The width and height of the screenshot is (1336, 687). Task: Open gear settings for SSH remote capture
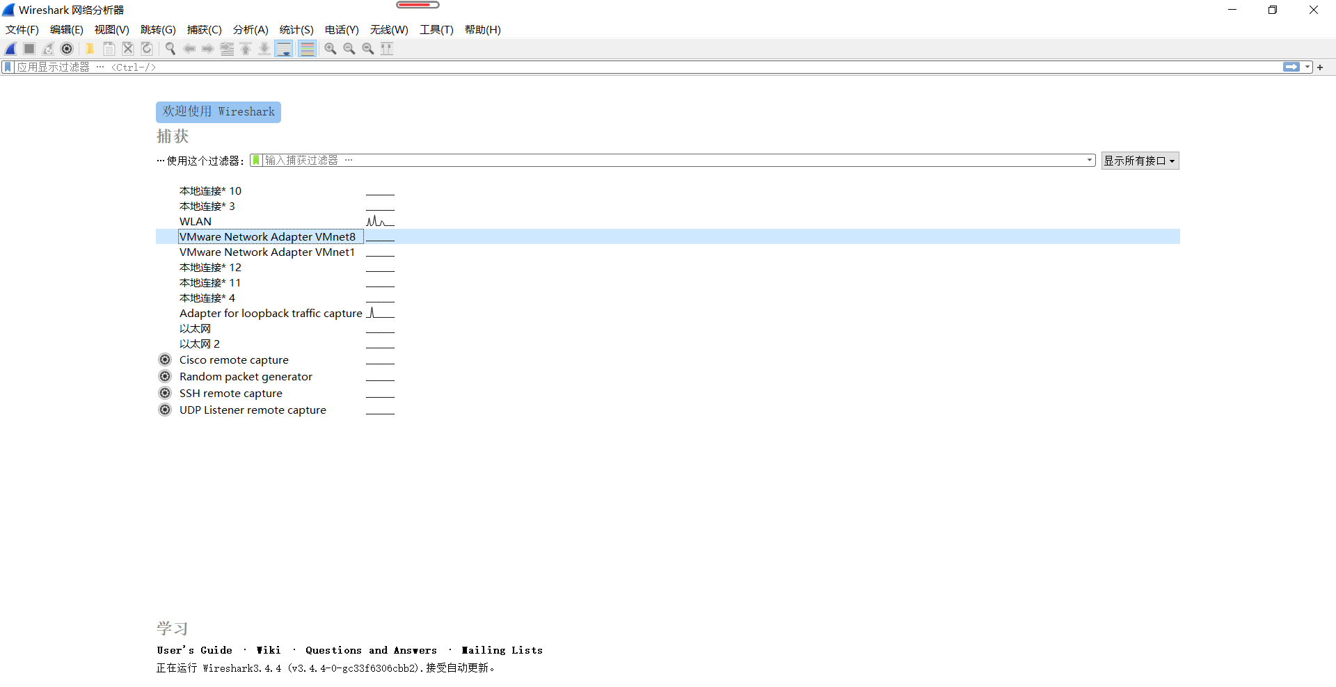click(x=165, y=393)
